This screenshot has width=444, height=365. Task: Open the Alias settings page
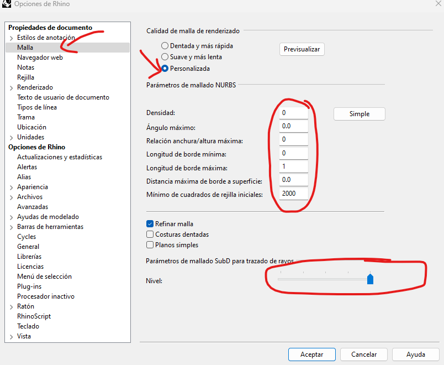coord(24,177)
